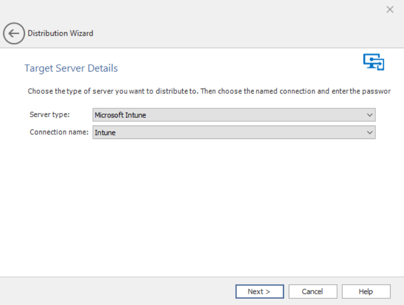Click the blue server distribution icon
The width and height of the screenshot is (404, 305).
pos(373,61)
